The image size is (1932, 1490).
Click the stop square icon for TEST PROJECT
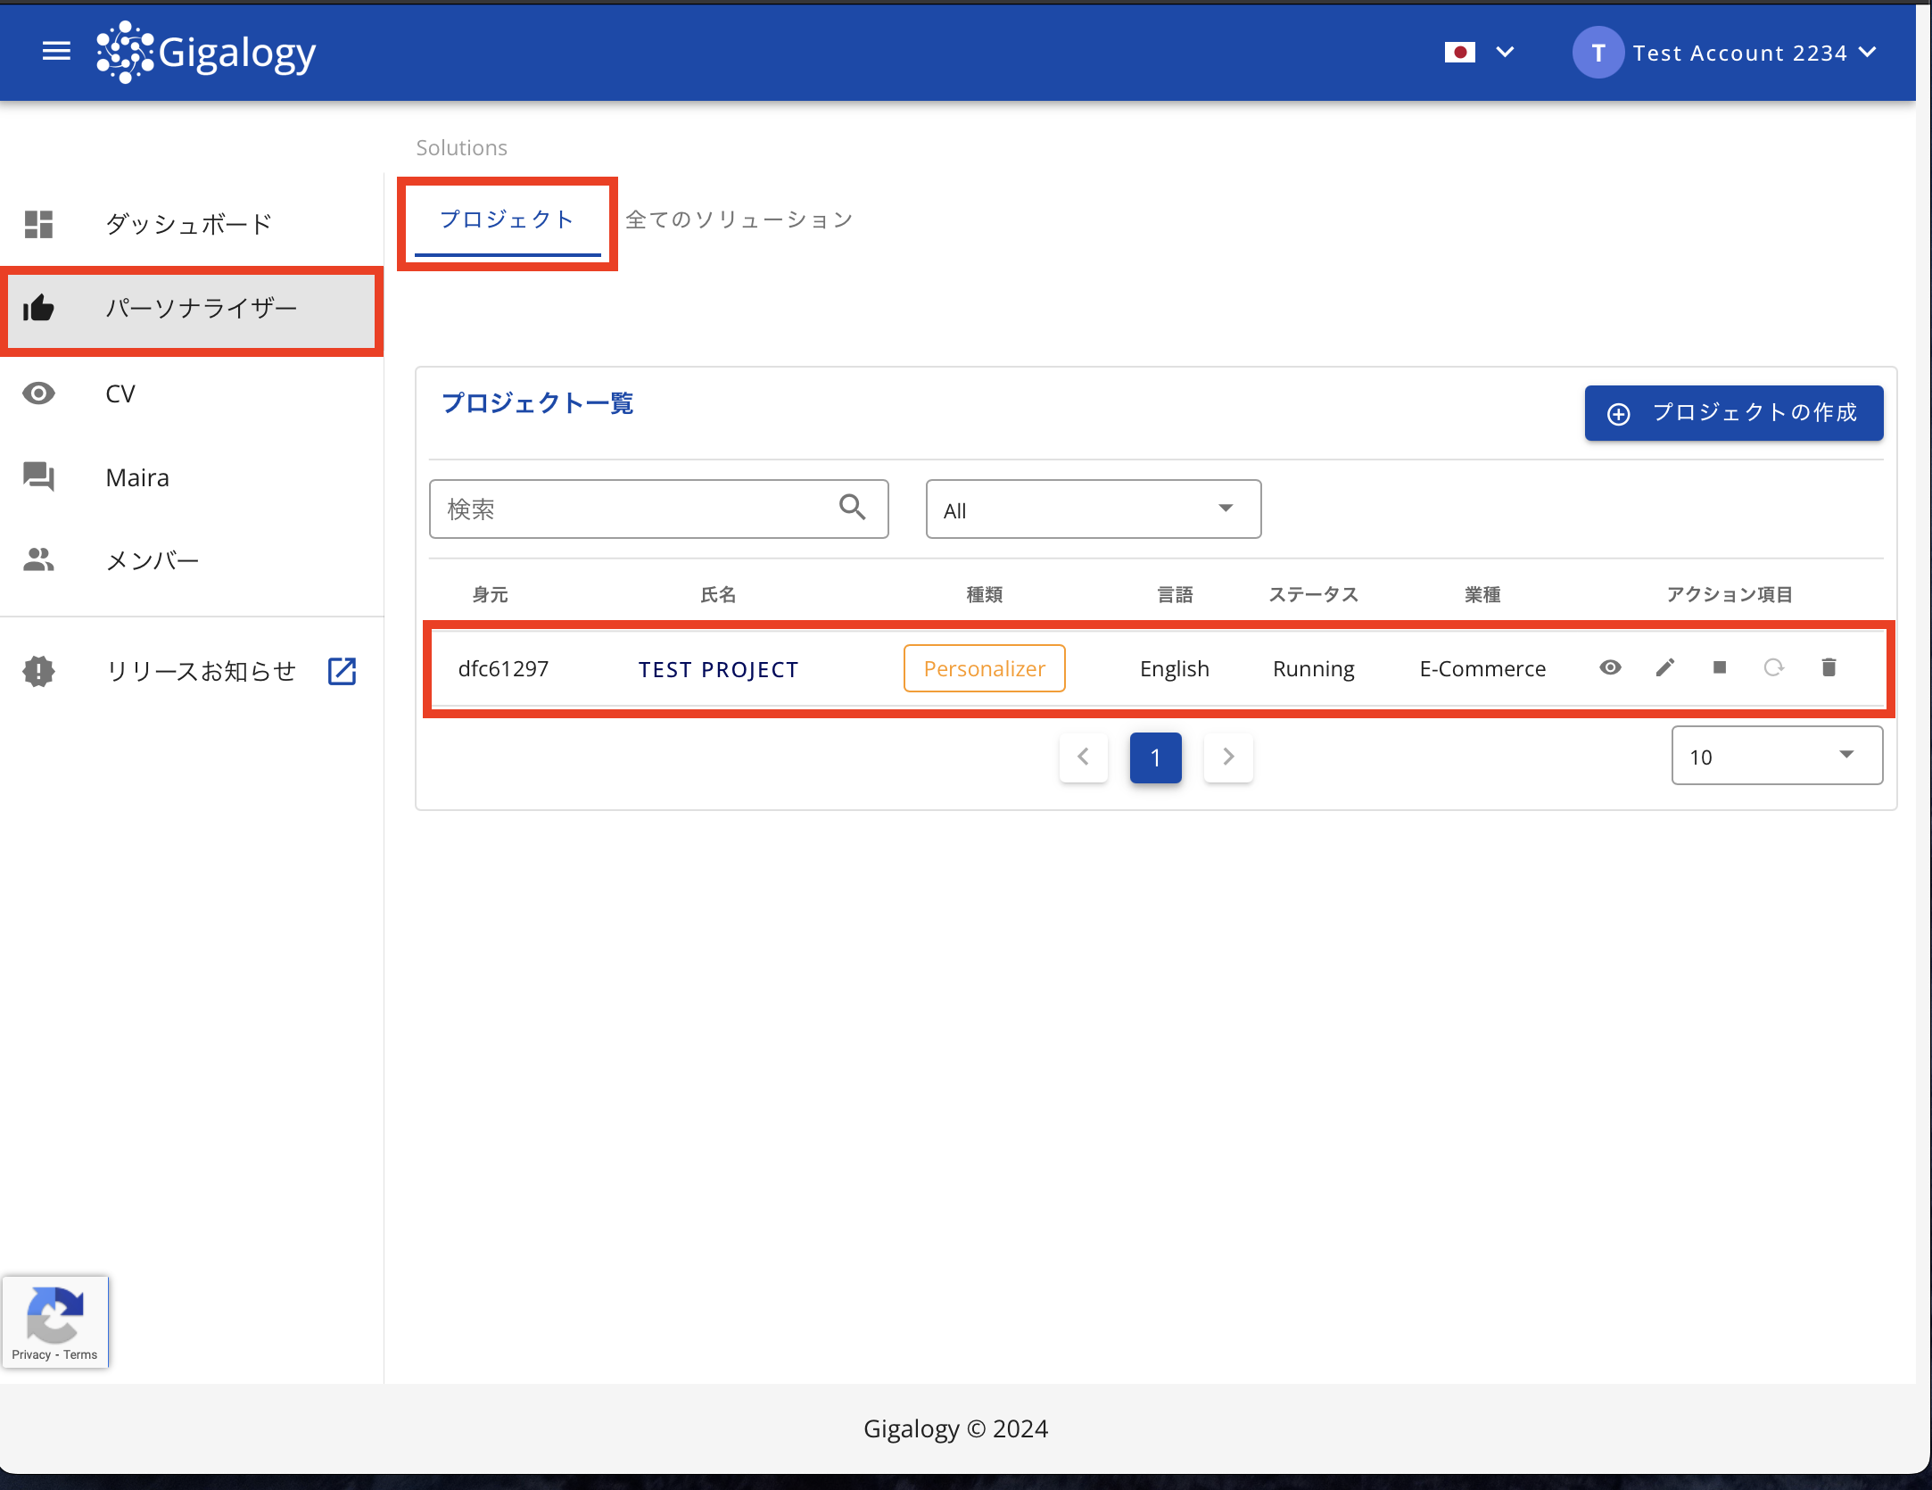[1720, 667]
